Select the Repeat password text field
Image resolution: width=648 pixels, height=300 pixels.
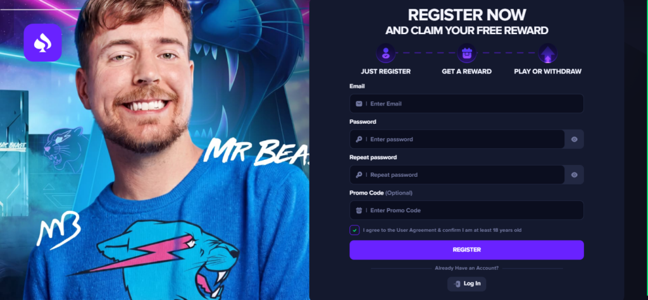point(457,174)
